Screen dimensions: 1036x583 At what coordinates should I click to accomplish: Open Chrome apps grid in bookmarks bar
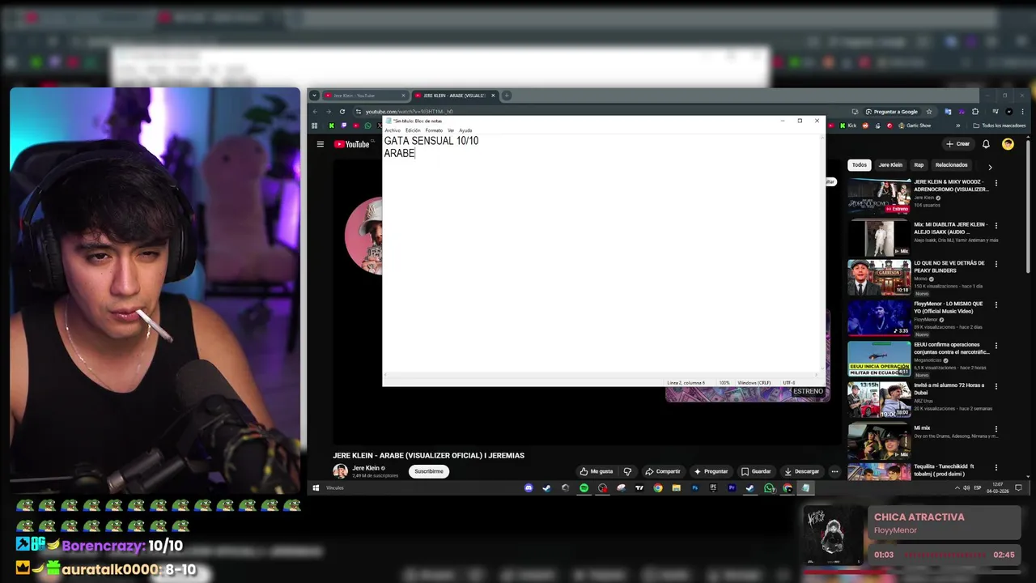pyautogui.click(x=315, y=126)
